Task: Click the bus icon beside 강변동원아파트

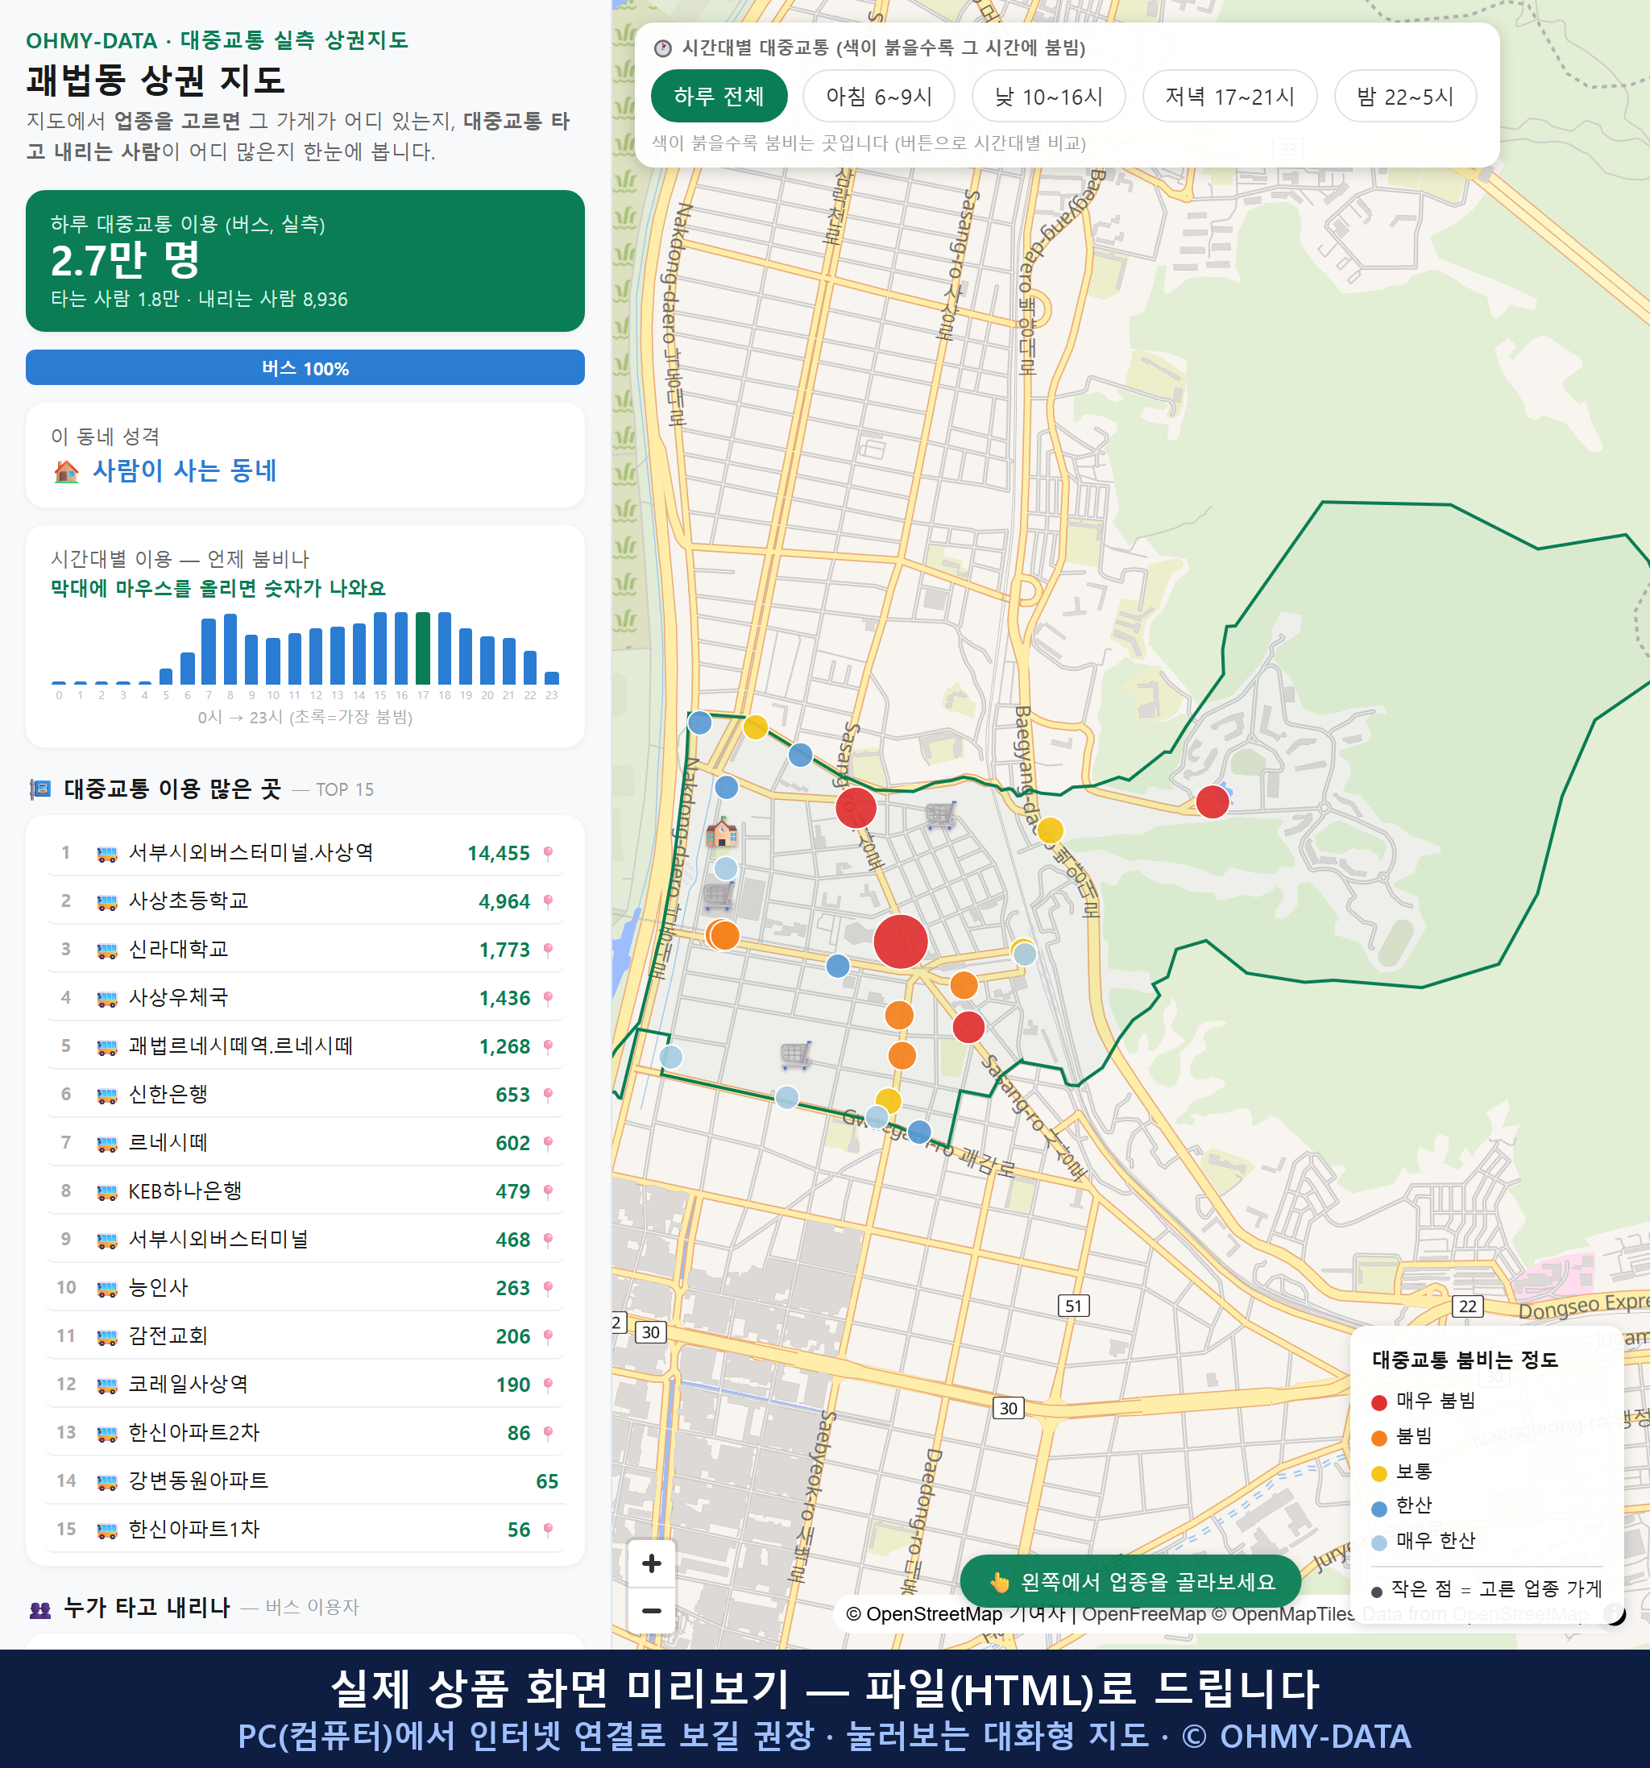Action: coord(106,1481)
